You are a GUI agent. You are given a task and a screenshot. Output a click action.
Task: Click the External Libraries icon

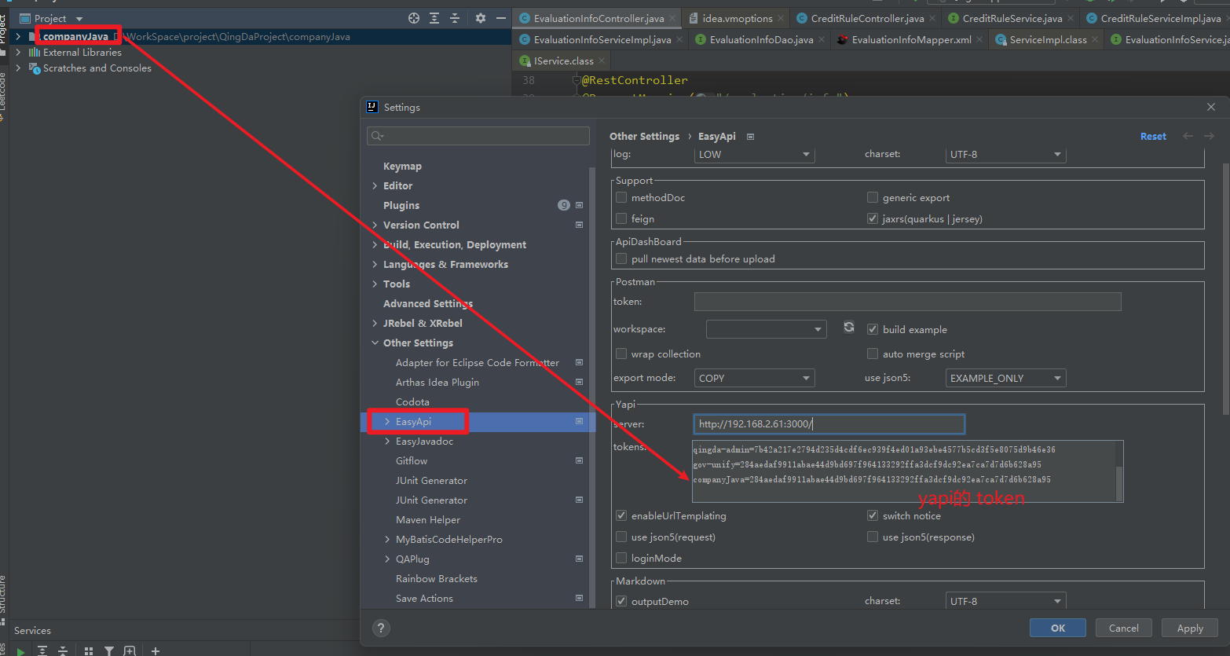(35, 53)
